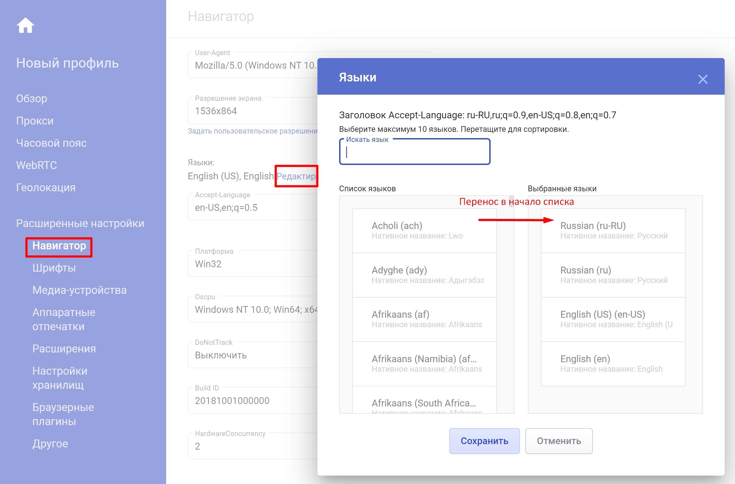The width and height of the screenshot is (735, 484).
Task: Open the Геолокация section
Action: pyautogui.click(x=46, y=187)
